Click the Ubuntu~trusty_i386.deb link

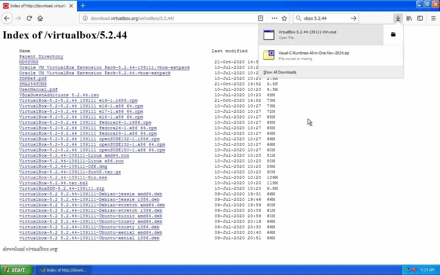tap(89, 227)
